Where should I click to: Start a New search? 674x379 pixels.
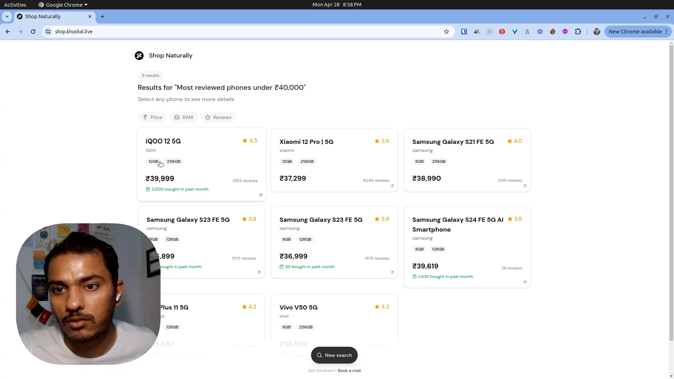coord(334,355)
